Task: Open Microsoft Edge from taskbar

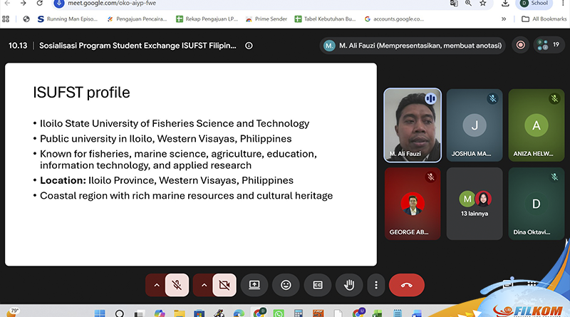Action: (x=239, y=313)
